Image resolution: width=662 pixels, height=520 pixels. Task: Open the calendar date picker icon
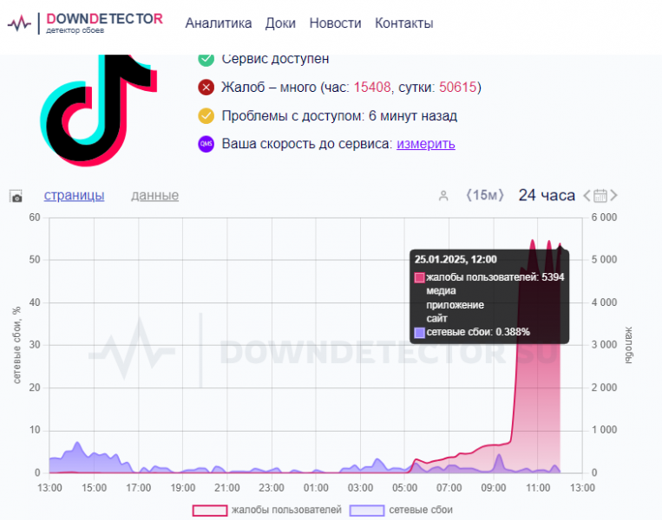[x=600, y=196]
